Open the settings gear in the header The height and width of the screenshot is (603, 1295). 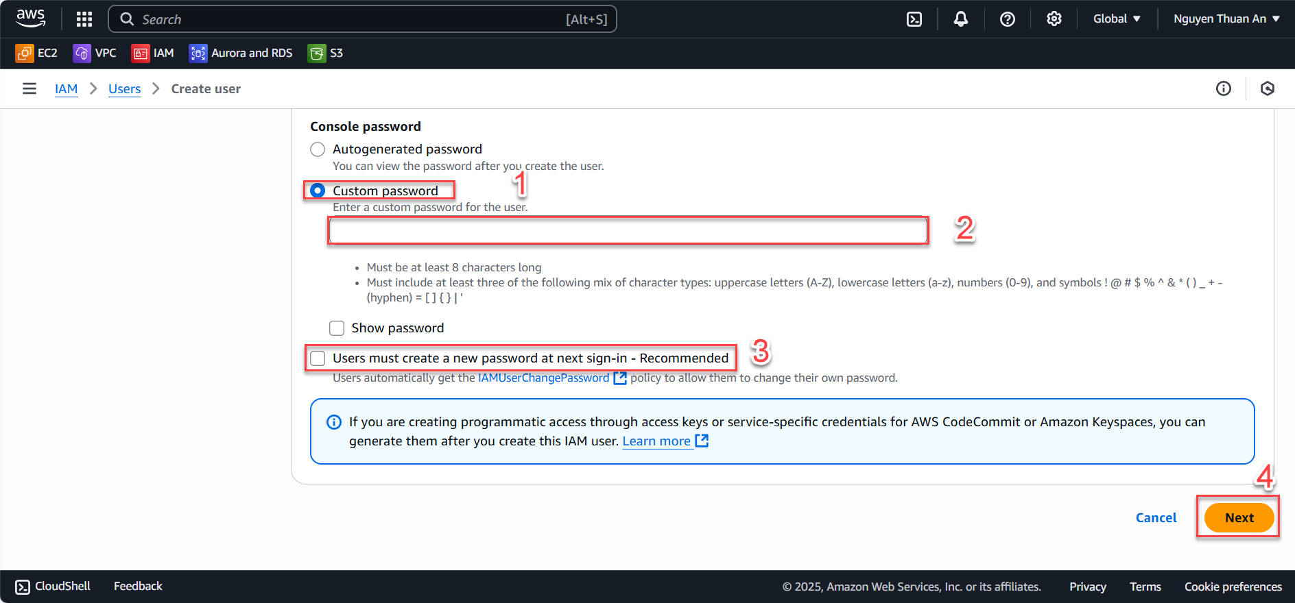pyautogui.click(x=1054, y=19)
